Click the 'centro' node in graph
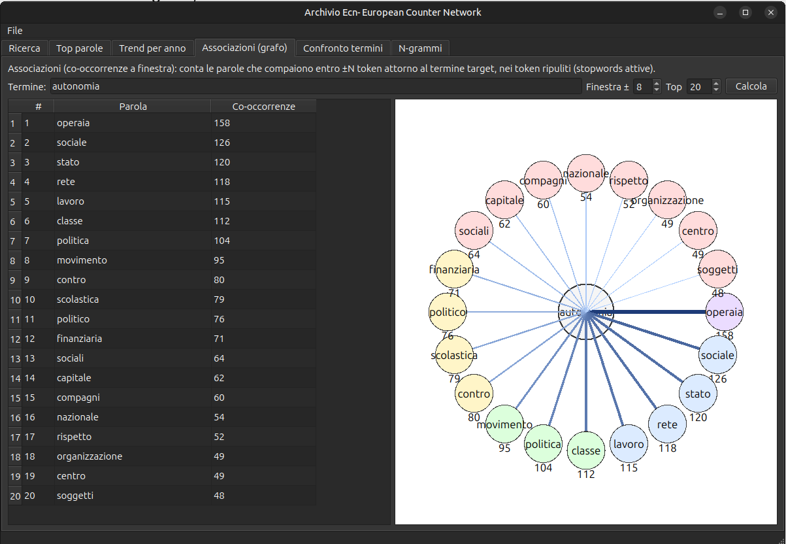Viewport: 786px width, 544px height. 698,231
